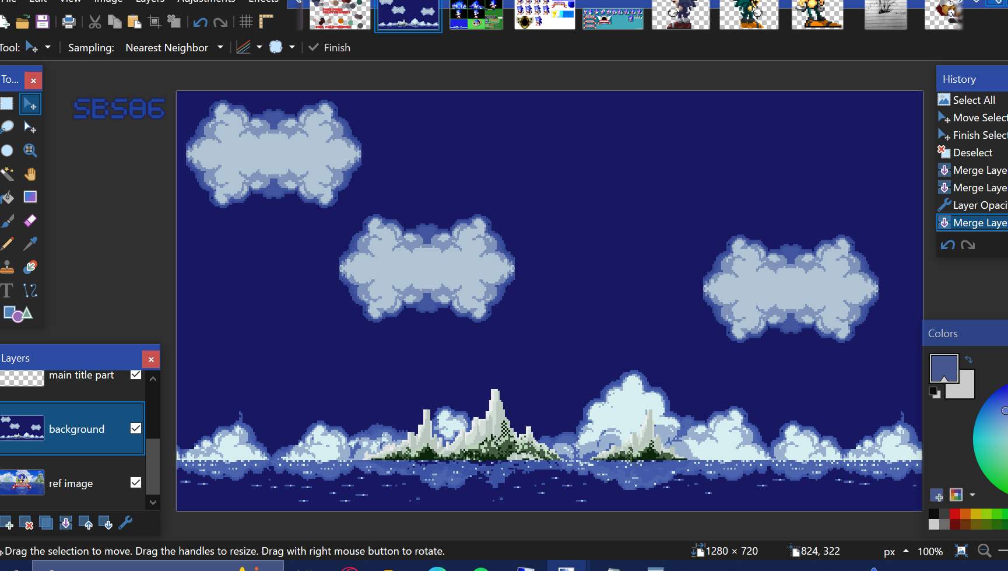Image resolution: width=1008 pixels, height=571 pixels.
Task: Select the Text tool
Action: pos(7,290)
